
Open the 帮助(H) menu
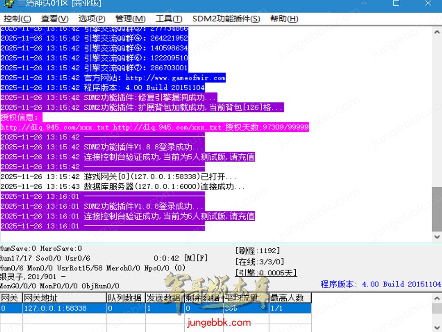point(284,19)
